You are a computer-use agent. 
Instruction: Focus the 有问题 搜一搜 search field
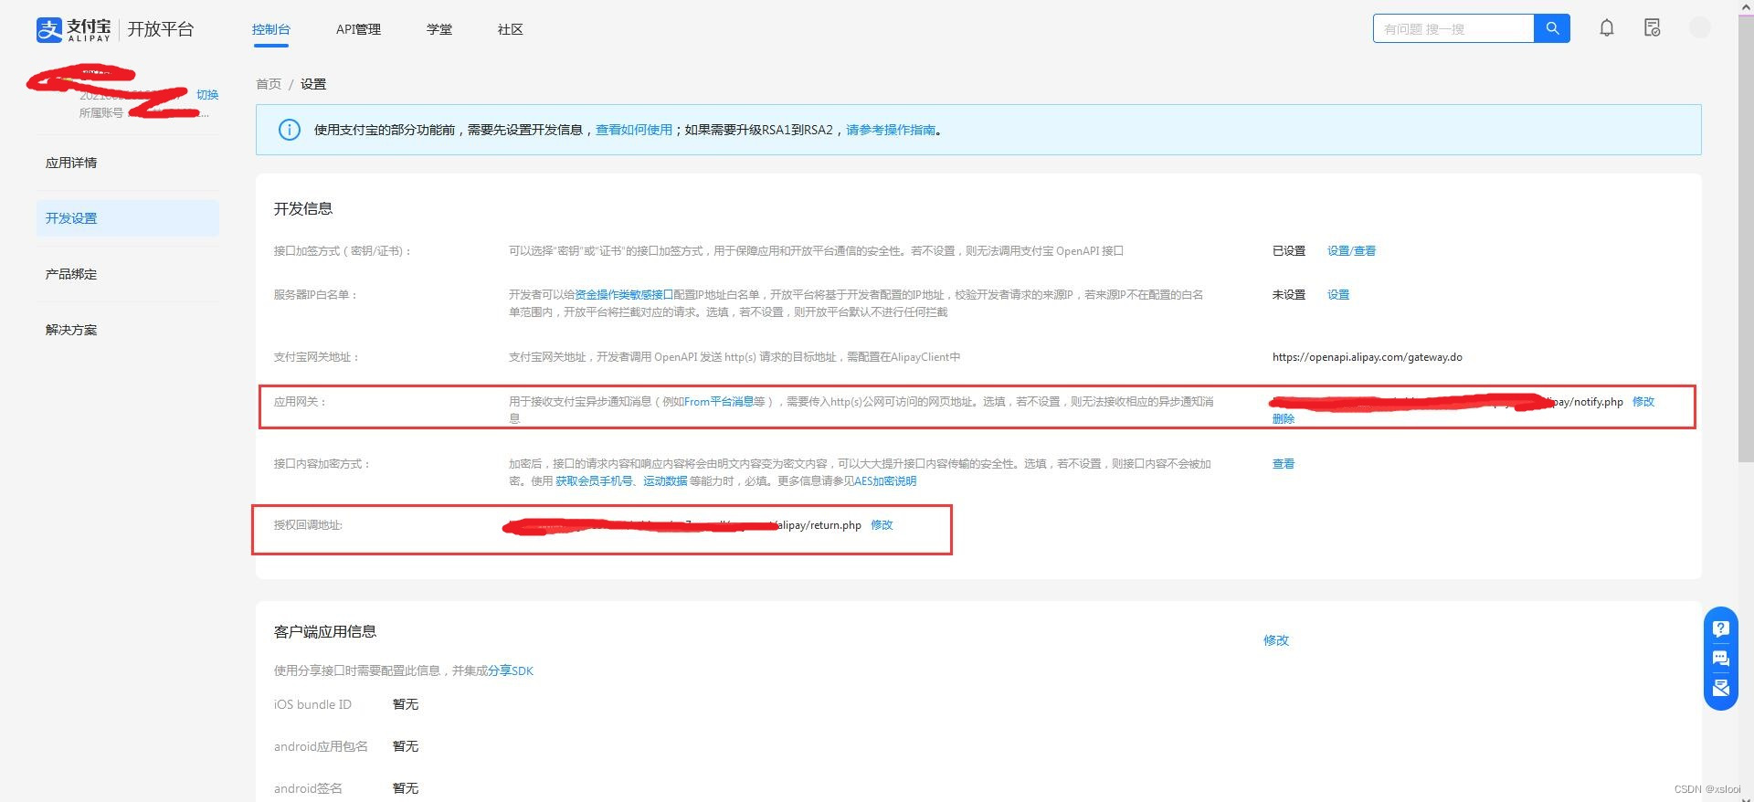1453,28
